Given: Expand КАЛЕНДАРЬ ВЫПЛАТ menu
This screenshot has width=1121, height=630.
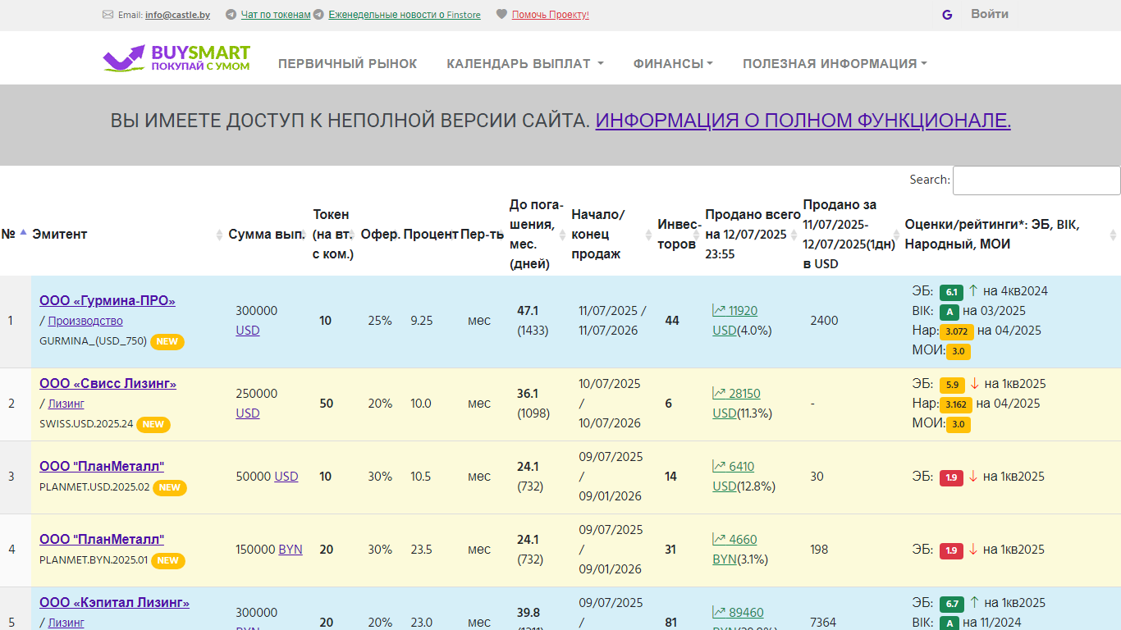Looking at the screenshot, I should point(525,64).
